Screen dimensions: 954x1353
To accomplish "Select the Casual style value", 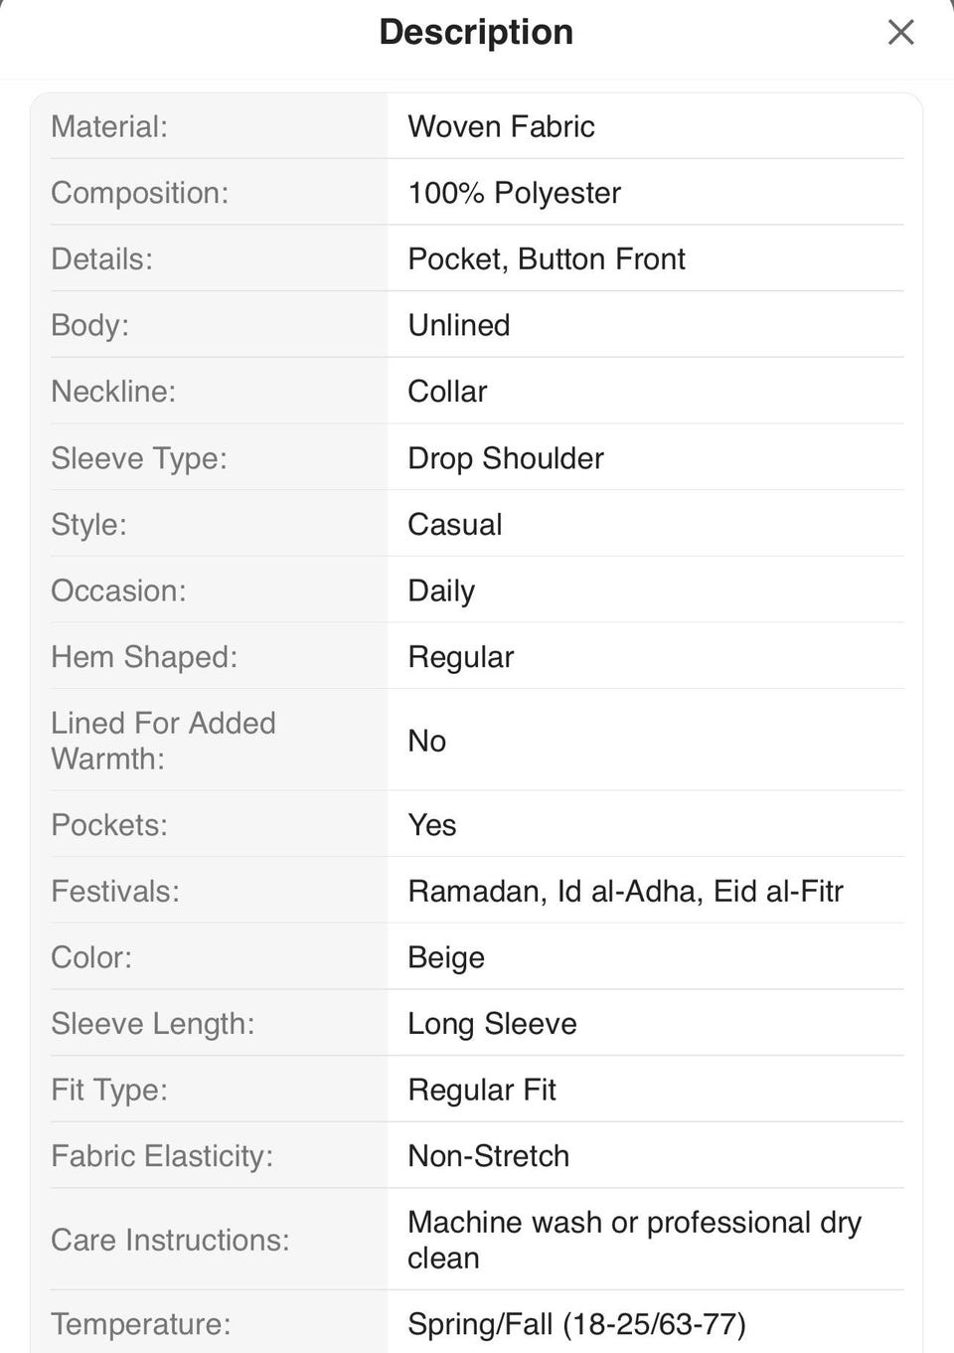I will (454, 525).
